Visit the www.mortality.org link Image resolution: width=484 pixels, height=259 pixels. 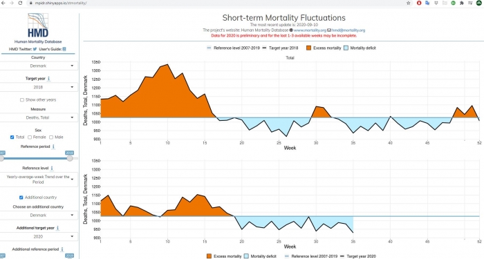(x=310, y=30)
